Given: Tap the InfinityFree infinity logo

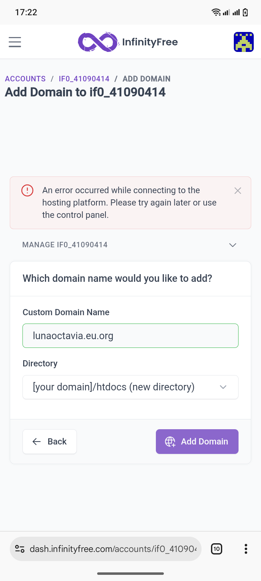Looking at the screenshot, I should tap(98, 42).
